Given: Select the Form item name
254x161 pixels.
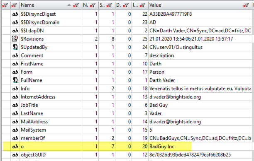Looking at the screenshot, I should point(27,72).
